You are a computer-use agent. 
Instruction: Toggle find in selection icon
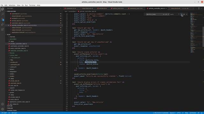point(184,14)
